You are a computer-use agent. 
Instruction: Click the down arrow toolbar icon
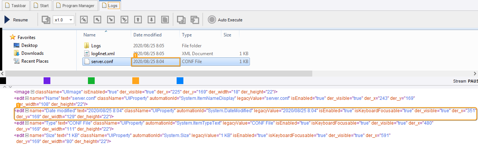pos(151,20)
